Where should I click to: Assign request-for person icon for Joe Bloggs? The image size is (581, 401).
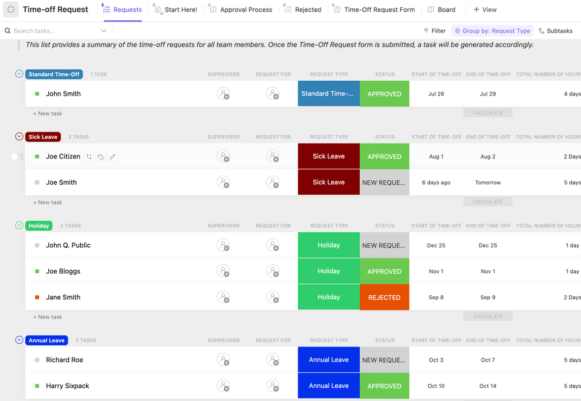[x=272, y=271]
